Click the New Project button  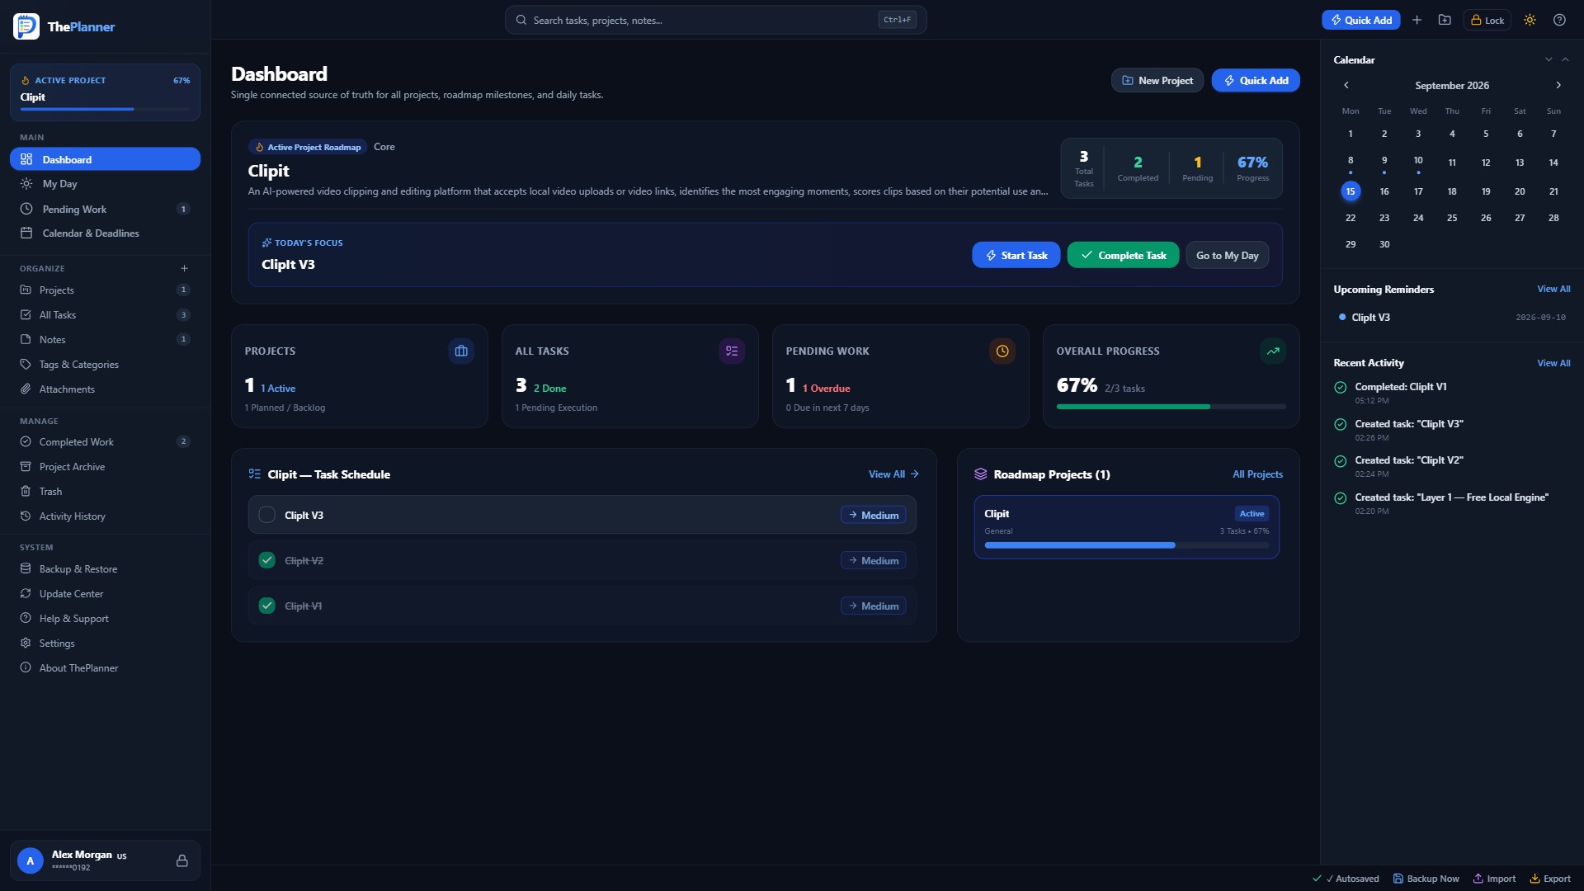tap(1157, 80)
